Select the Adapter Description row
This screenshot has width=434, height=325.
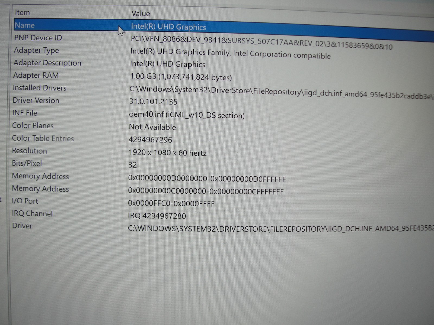coord(47,63)
